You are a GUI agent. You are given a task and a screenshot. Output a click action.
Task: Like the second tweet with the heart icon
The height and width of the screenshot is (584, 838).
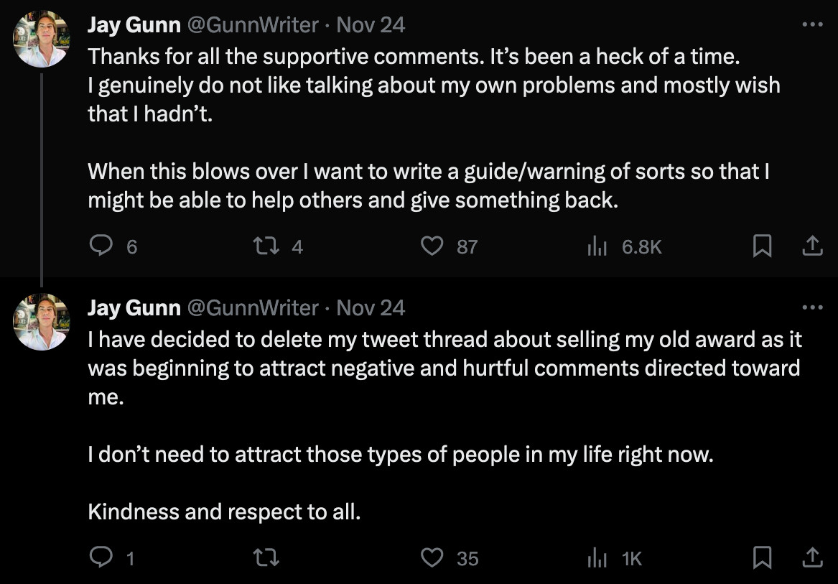click(432, 557)
